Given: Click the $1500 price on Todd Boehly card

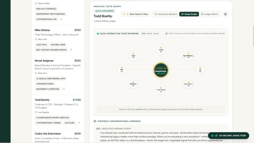Looking at the screenshot, I should (x=77, y=100).
